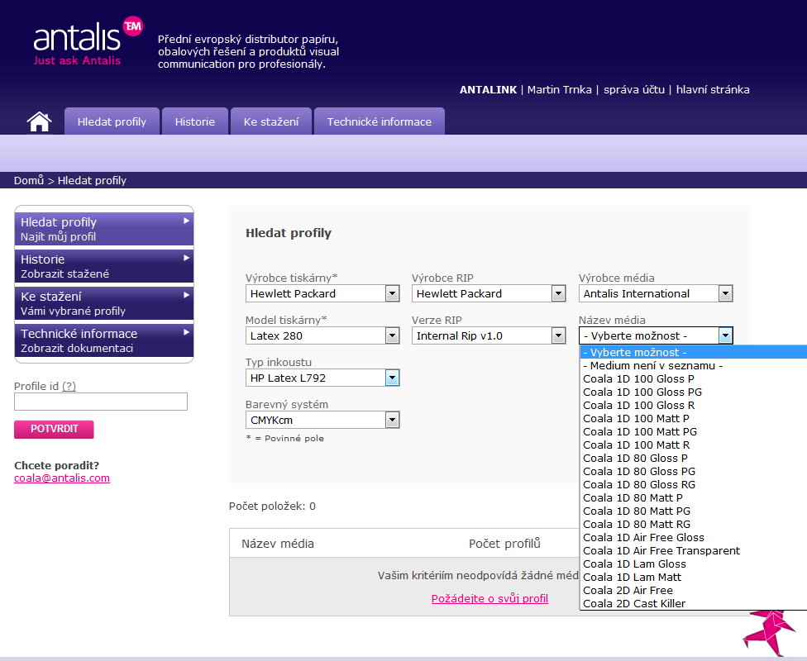Choose Coala 1D 100 Gloss P

(693, 379)
